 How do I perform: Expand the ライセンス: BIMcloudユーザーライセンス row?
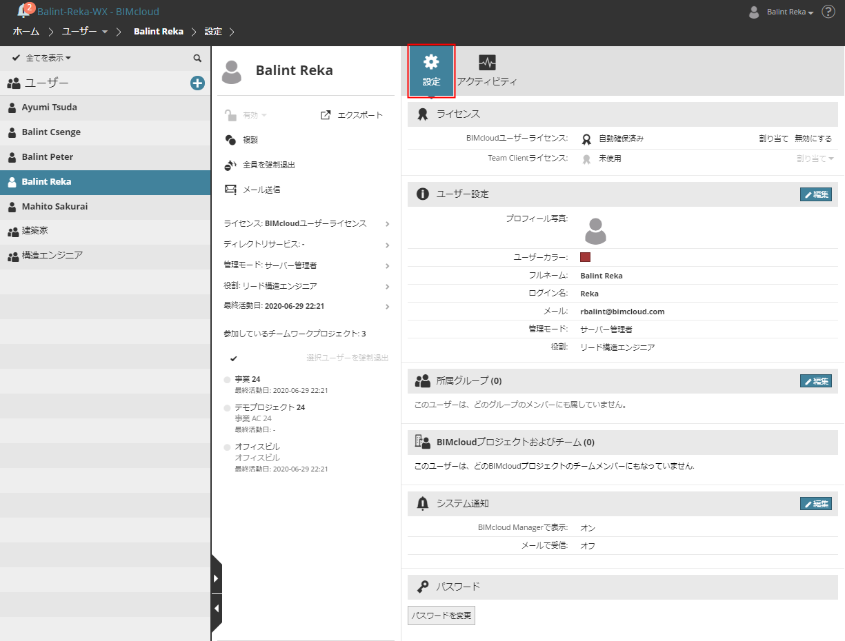307,223
